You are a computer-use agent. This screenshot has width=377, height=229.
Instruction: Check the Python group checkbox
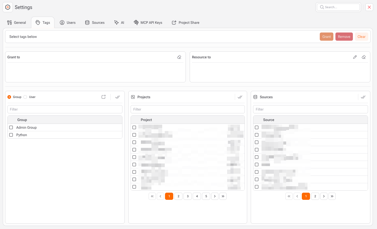point(11,135)
